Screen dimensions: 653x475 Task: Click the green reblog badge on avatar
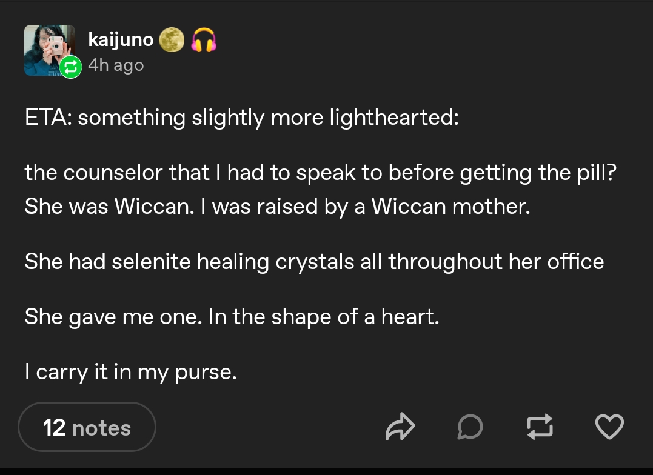click(x=71, y=67)
